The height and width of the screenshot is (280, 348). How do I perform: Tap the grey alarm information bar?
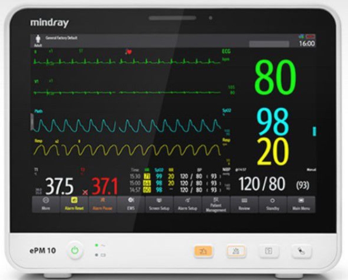coord(269,44)
